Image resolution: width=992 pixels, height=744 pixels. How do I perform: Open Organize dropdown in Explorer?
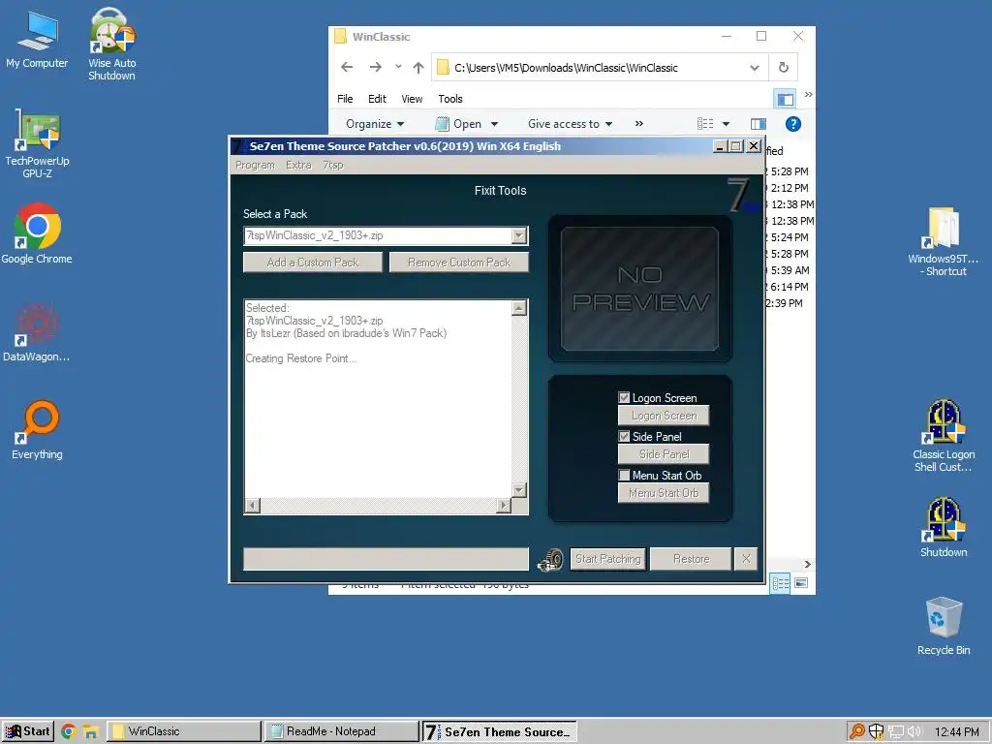[x=375, y=124]
